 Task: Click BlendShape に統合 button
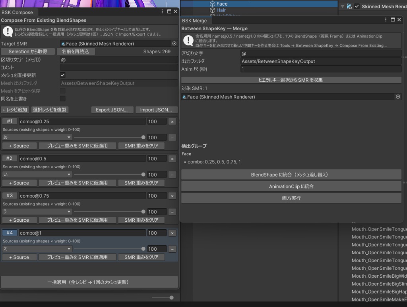pyautogui.click(x=291, y=175)
